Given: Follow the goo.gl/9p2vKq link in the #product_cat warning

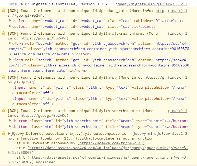Looking at the screenshot, I should [26, 16].
